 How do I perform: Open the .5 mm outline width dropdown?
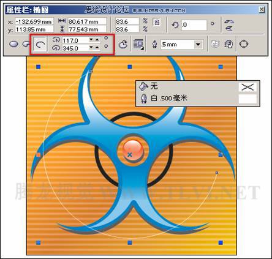tap(198, 44)
